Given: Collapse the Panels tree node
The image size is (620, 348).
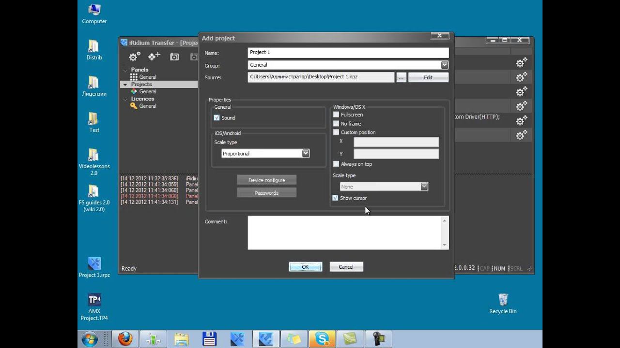Looking at the screenshot, I should [x=125, y=70].
